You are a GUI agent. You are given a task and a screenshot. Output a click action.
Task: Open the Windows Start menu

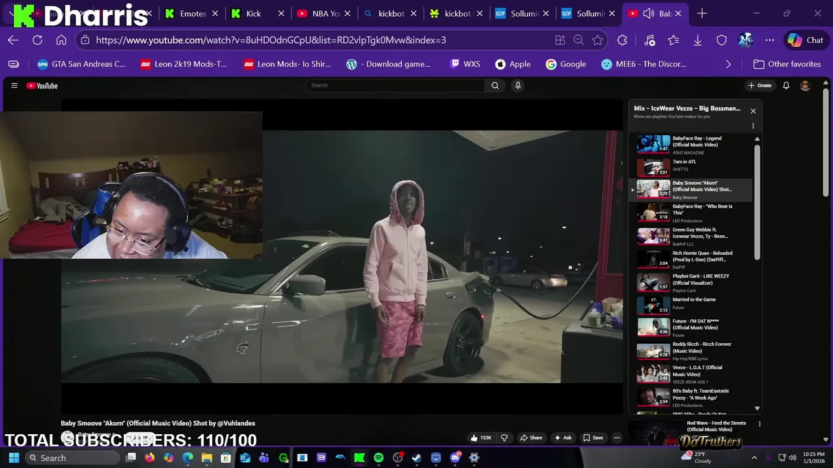(x=14, y=458)
